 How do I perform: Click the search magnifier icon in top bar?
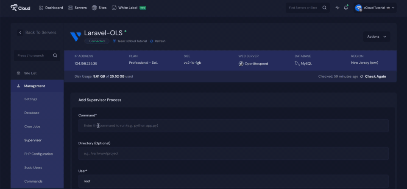324,8
